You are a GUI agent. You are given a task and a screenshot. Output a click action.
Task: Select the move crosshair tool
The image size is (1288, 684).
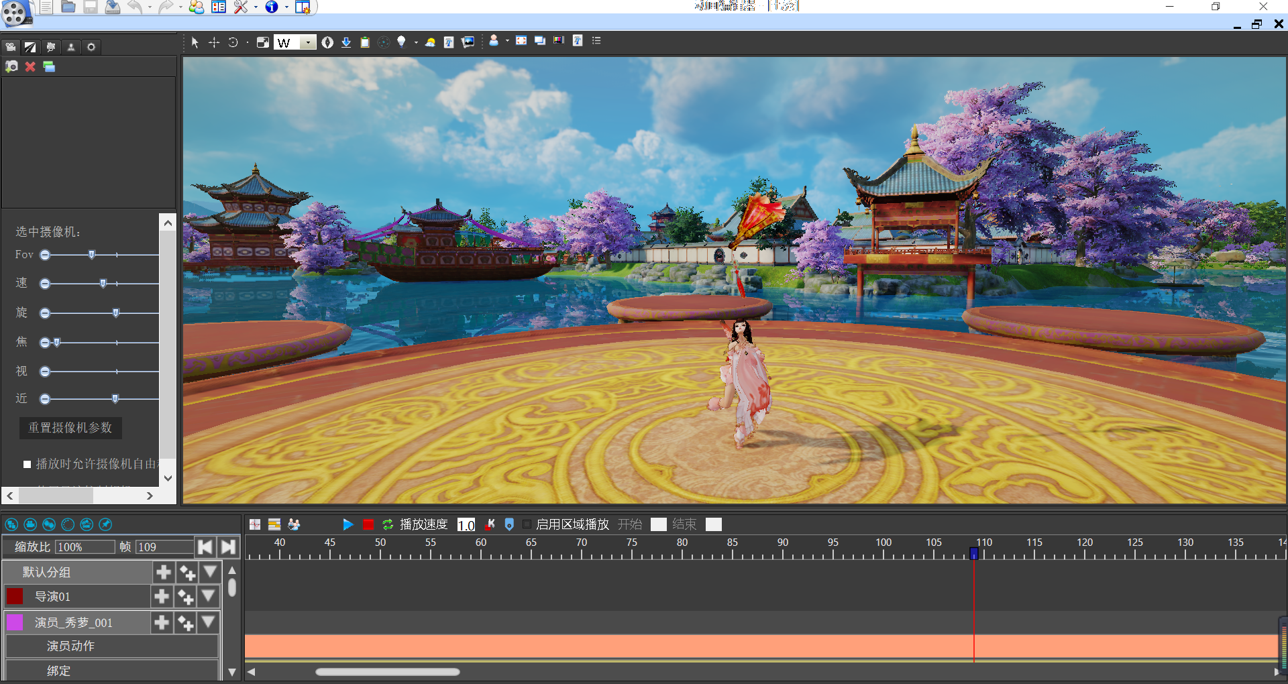coord(214,42)
